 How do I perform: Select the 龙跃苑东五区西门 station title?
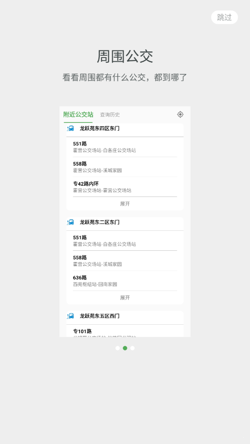[x=100, y=316]
